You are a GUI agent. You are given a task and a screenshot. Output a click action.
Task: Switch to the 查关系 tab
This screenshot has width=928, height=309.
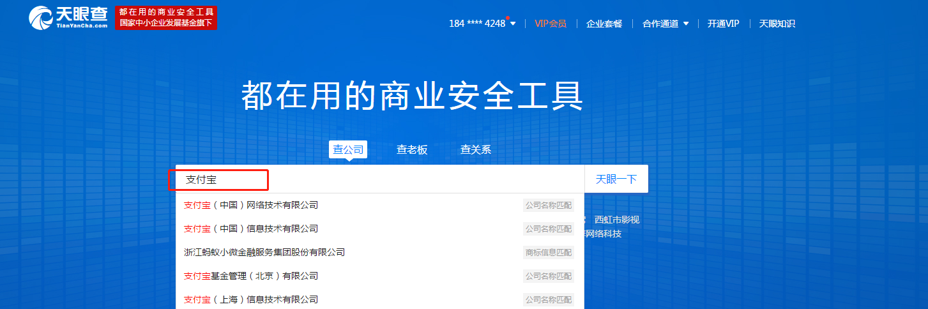[476, 149]
